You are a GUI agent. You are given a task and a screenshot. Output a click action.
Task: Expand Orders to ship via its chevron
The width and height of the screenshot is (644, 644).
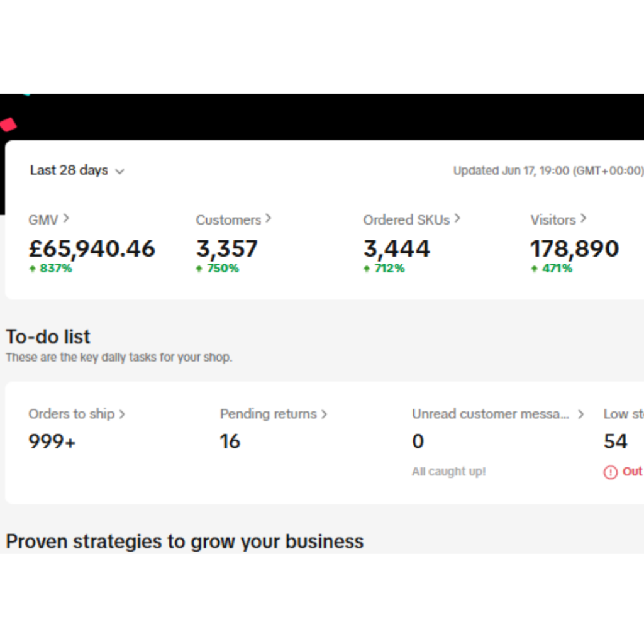coord(122,414)
